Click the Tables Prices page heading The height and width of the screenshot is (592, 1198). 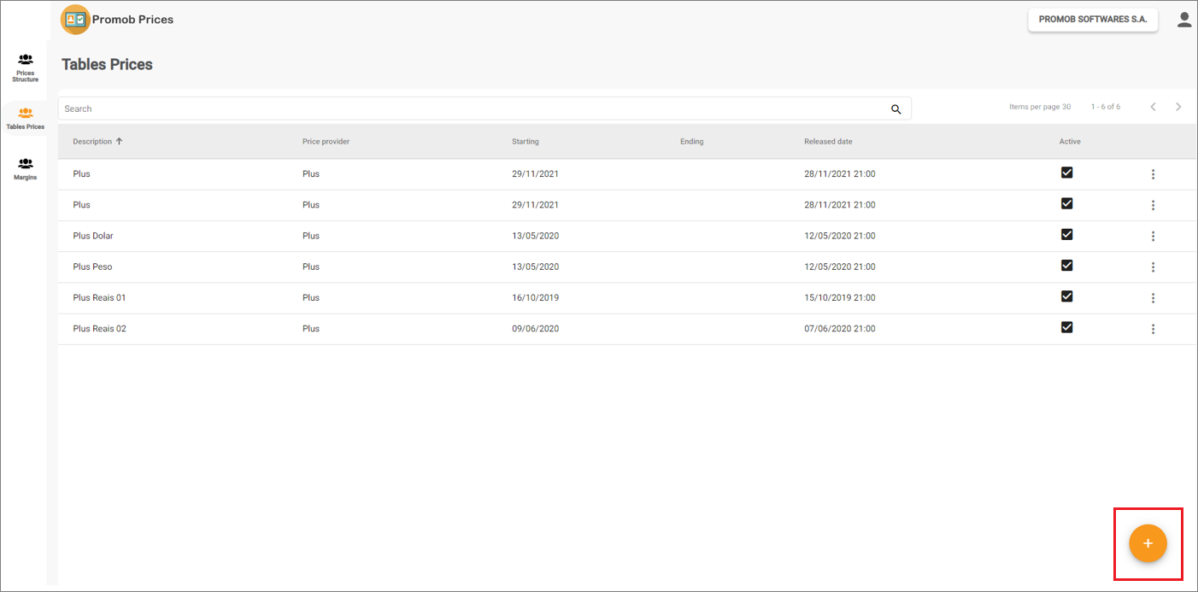[107, 65]
